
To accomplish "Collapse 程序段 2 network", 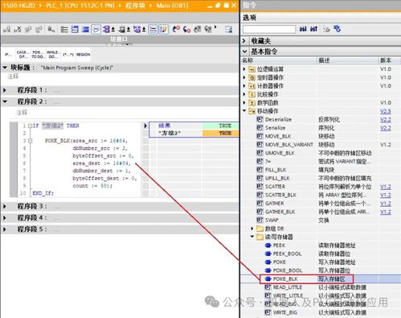I will click(x=5, y=101).
